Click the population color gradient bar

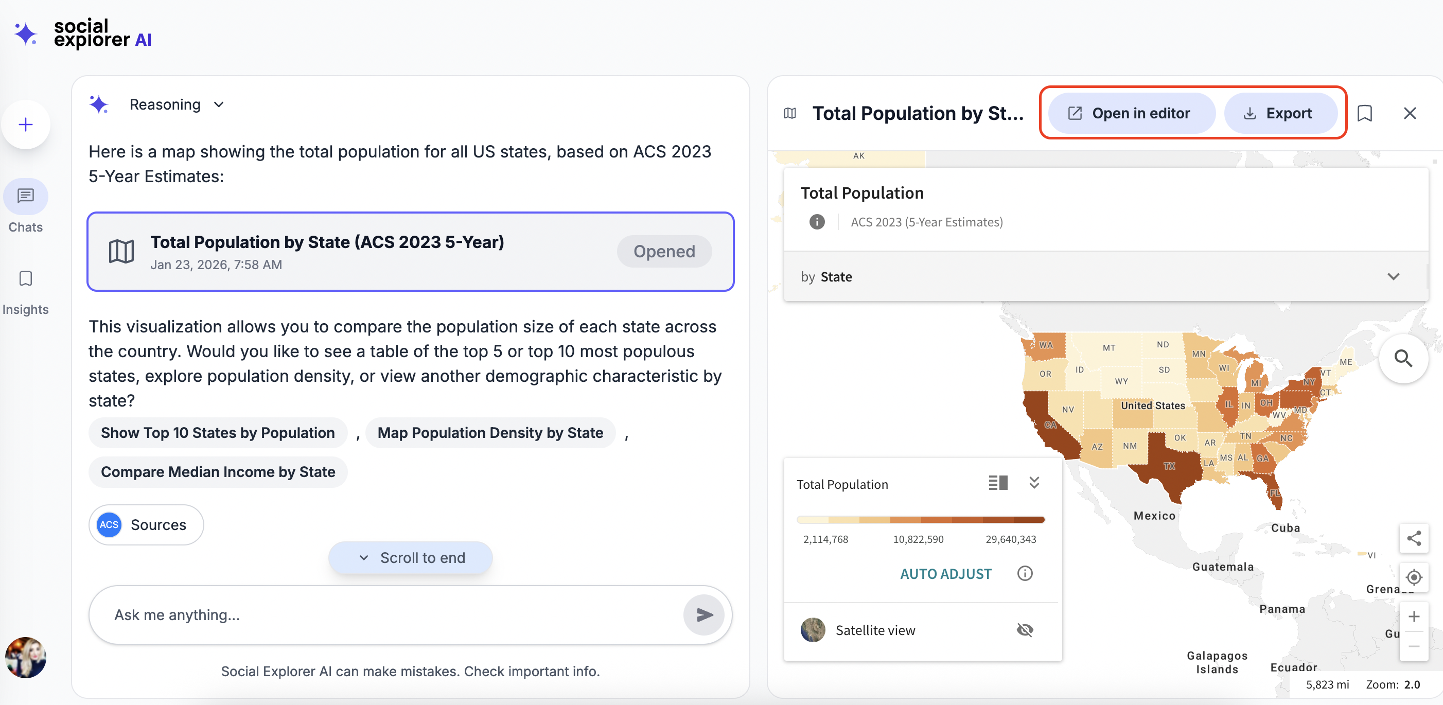[920, 520]
